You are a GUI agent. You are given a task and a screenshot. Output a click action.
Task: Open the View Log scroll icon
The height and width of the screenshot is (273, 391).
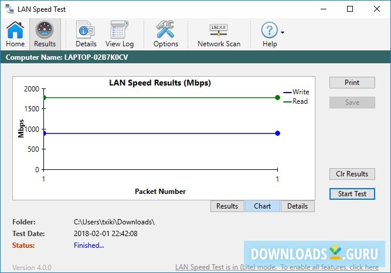(120, 34)
